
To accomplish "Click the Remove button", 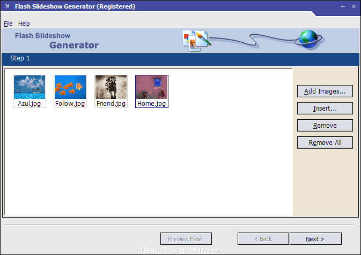I will point(325,126).
